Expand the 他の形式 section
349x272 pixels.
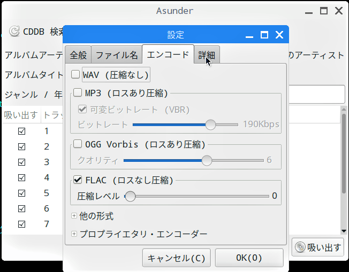click(x=74, y=216)
